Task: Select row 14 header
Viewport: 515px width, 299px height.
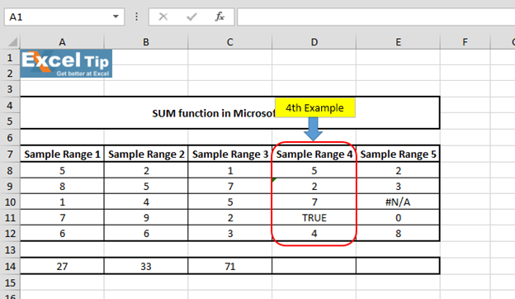Action: (x=10, y=266)
